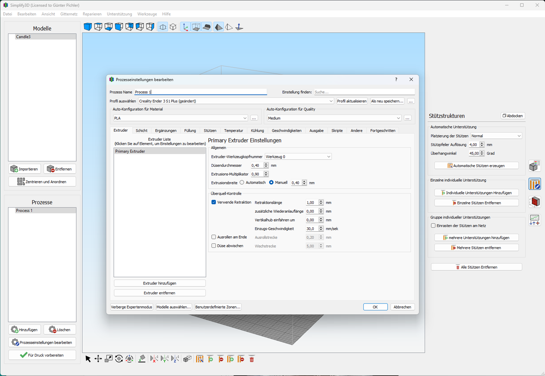Adjust Retraktionslänge stepper arrows
The image size is (545, 376).
tap(321, 202)
